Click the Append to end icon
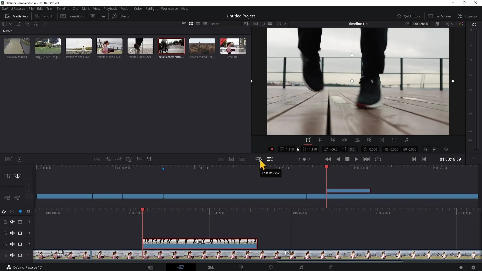The height and width of the screenshot is (271, 482). point(108,159)
